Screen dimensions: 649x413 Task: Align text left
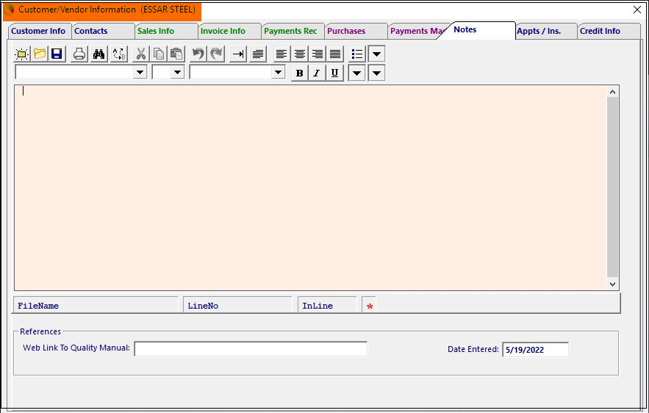click(x=282, y=54)
